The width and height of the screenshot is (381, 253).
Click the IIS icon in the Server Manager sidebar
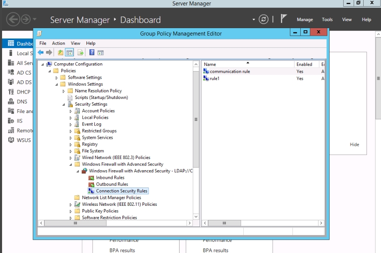click(x=11, y=120)
